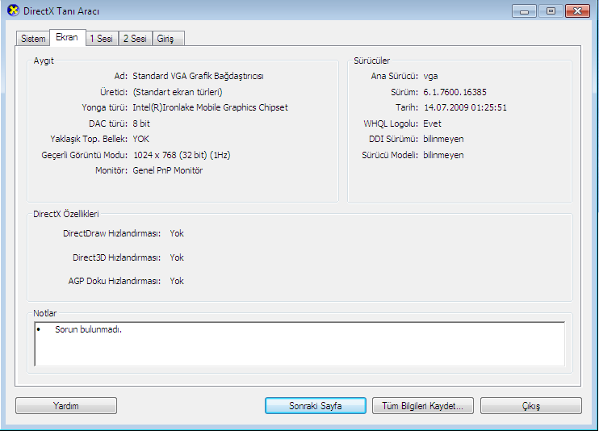Click 'Standard VGA Grafik Bağdaştırıcısı' device name
Image resolution: width=599 pixels, height=431 pixels.
pos(198,76)
